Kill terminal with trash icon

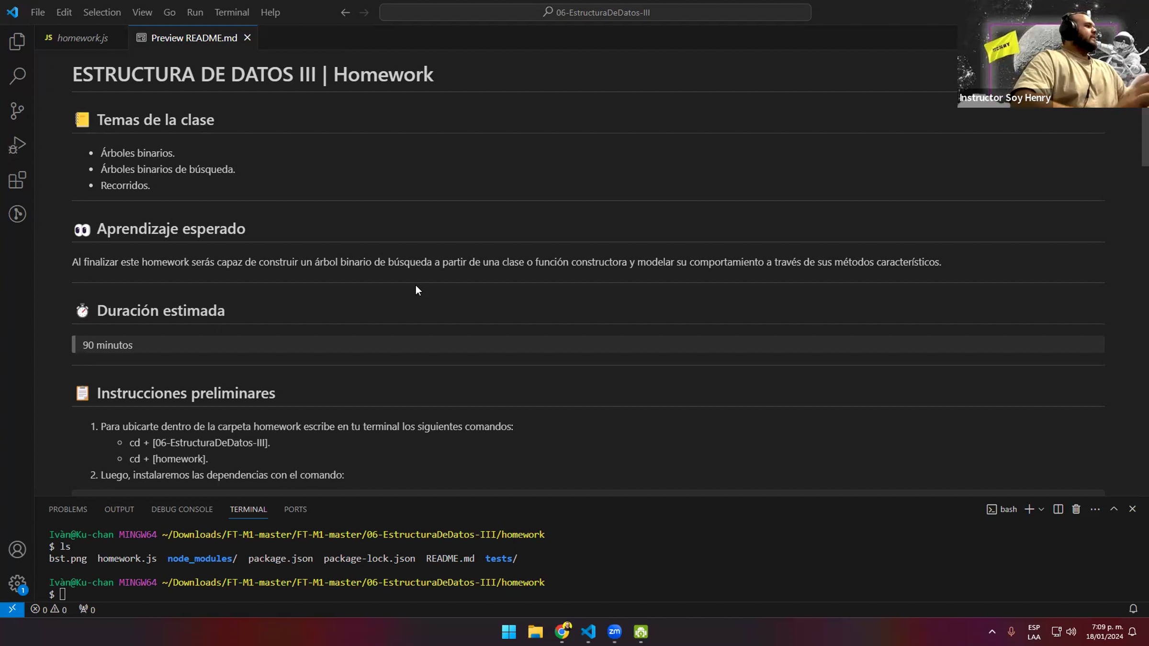[x=1076, y=509]
